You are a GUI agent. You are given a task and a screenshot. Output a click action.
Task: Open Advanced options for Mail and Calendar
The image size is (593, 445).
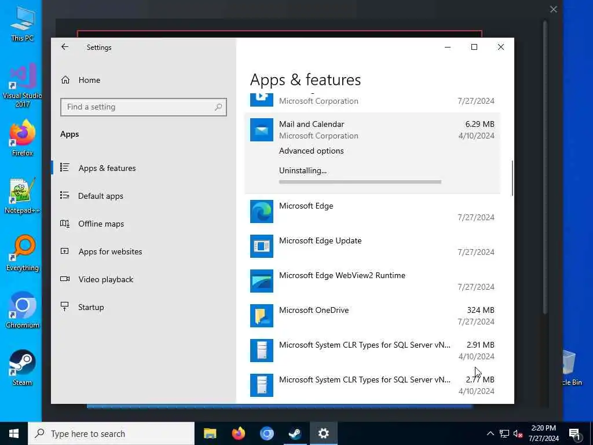(311, 151)
